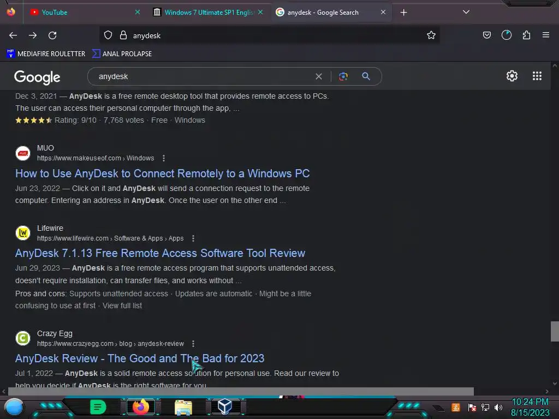Go forward with the browser forward arrow
The height and width of the screenshot is (419, 559).
33,35
